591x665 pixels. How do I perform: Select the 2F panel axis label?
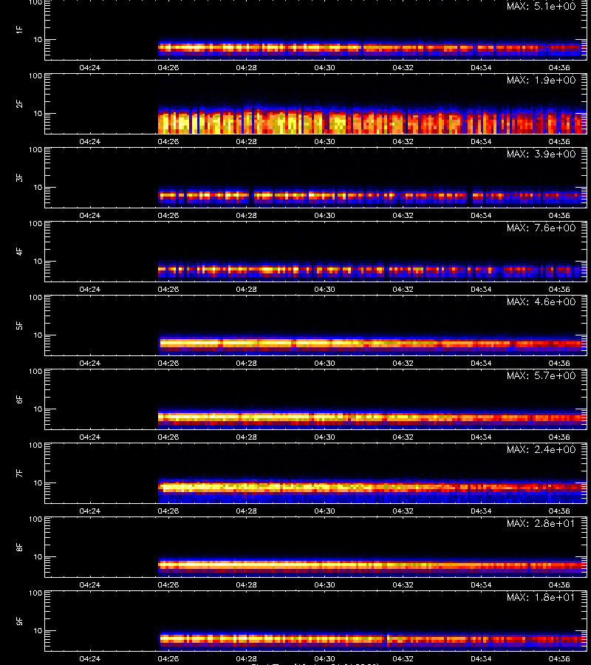(x=19, y=103)
